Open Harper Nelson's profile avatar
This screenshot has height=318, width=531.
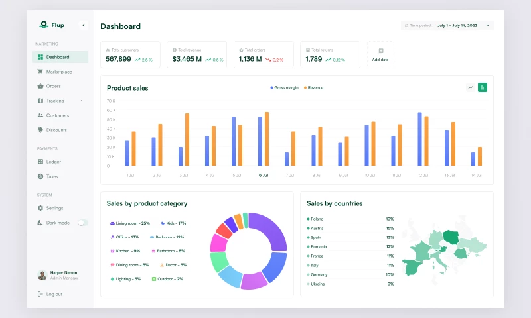point(42,275)
